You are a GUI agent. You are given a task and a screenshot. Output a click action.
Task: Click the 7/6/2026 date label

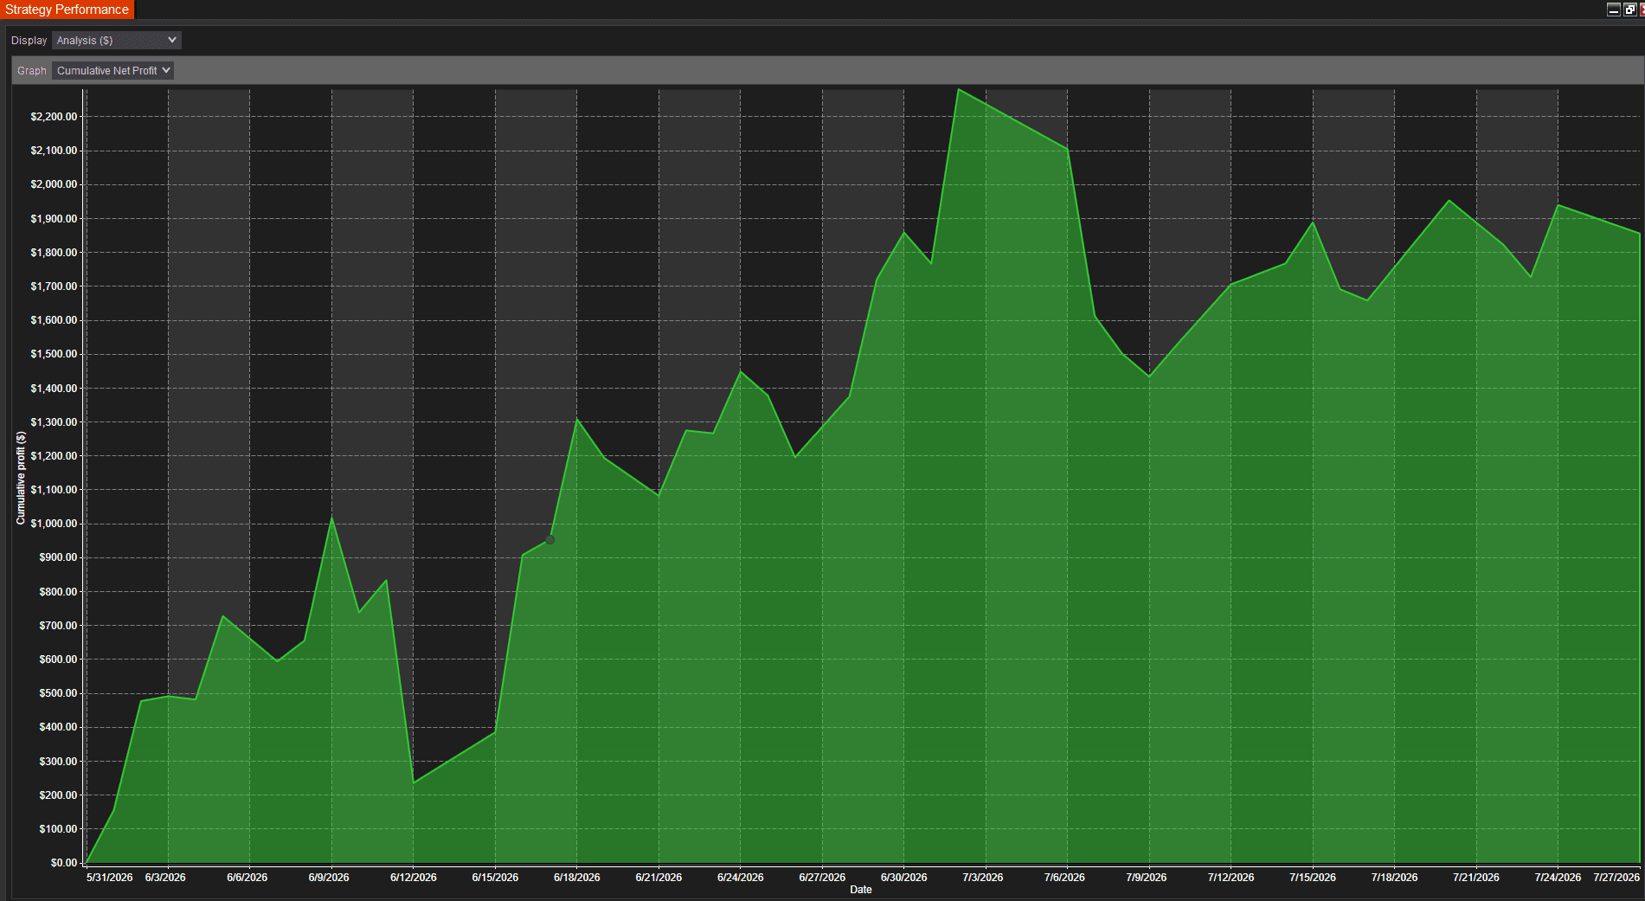point(1064,878)
